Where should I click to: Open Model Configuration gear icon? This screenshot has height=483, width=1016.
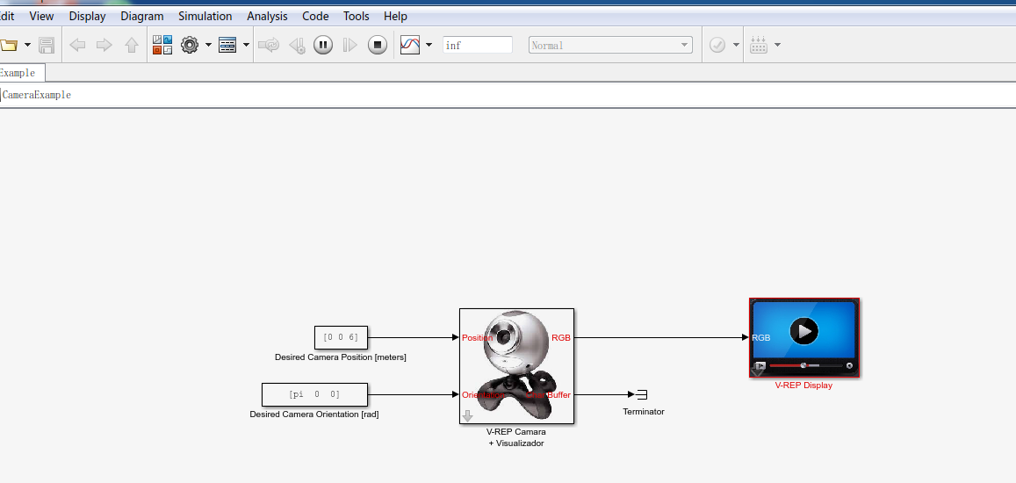[x=189, y=45]
